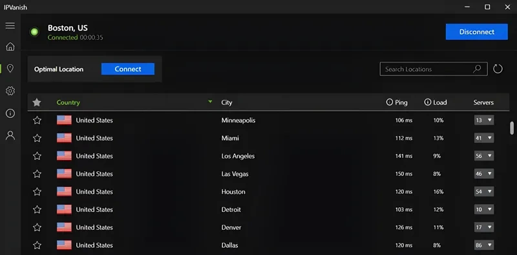The image size is (517, 255).
Task: Click the Load info icon
Action: (428, 102)
